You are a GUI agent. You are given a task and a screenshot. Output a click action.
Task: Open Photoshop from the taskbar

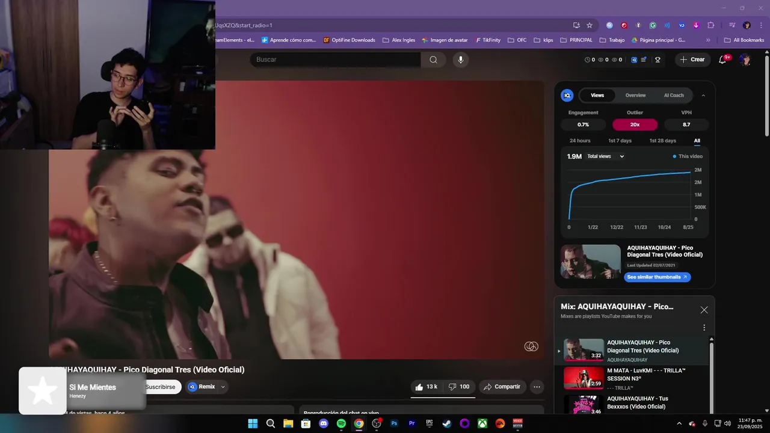coord(394,423)
